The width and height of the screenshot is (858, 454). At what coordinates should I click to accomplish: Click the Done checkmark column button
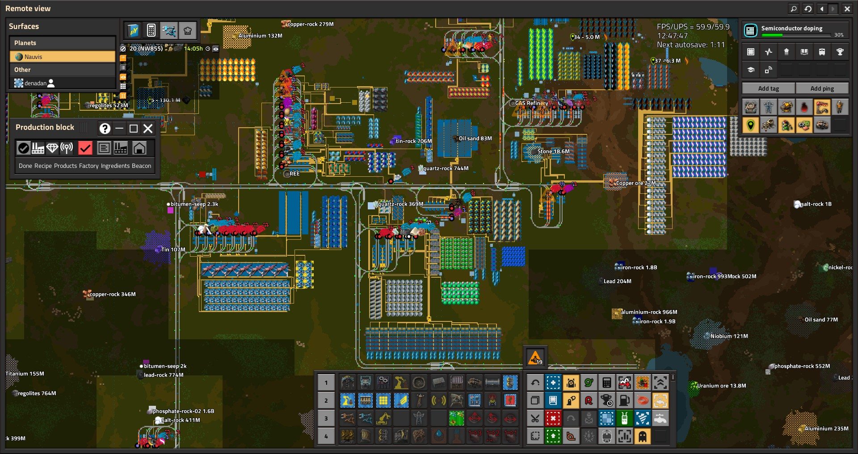(x=24, y=148)
